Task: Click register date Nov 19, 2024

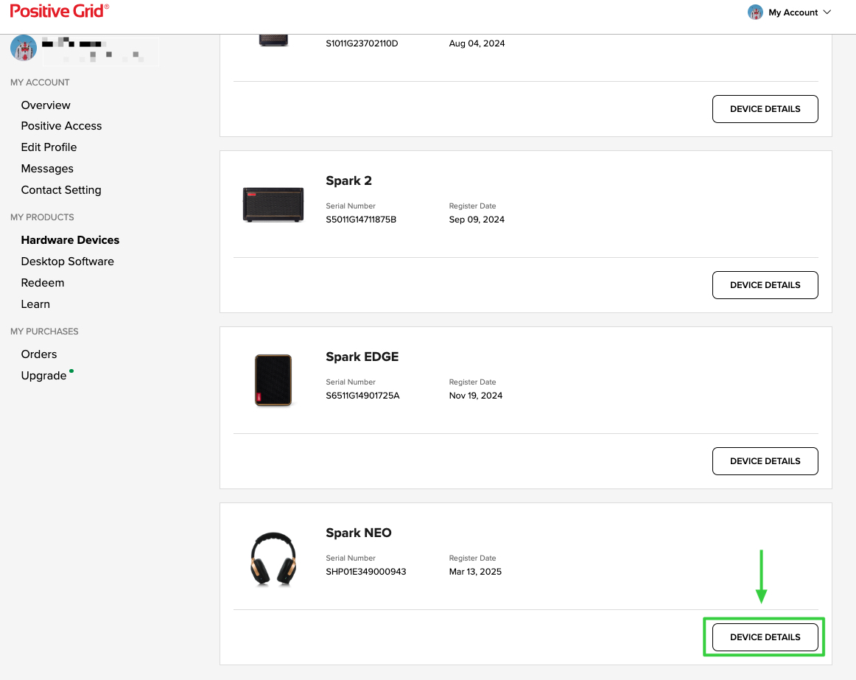Action: pos(475,396)
